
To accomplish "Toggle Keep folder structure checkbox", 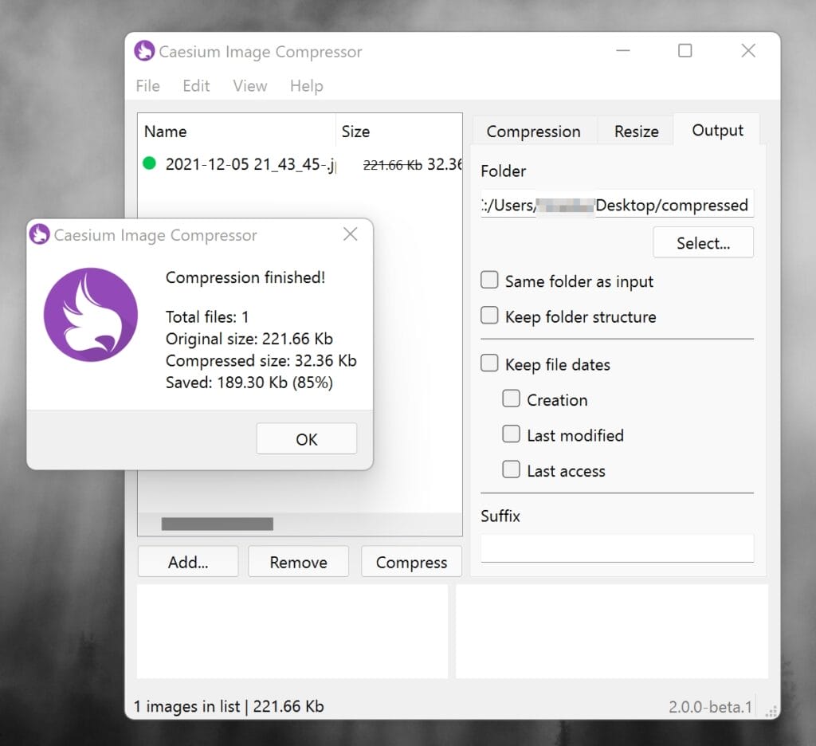I will pyautogui.click(x=489, y=315).
